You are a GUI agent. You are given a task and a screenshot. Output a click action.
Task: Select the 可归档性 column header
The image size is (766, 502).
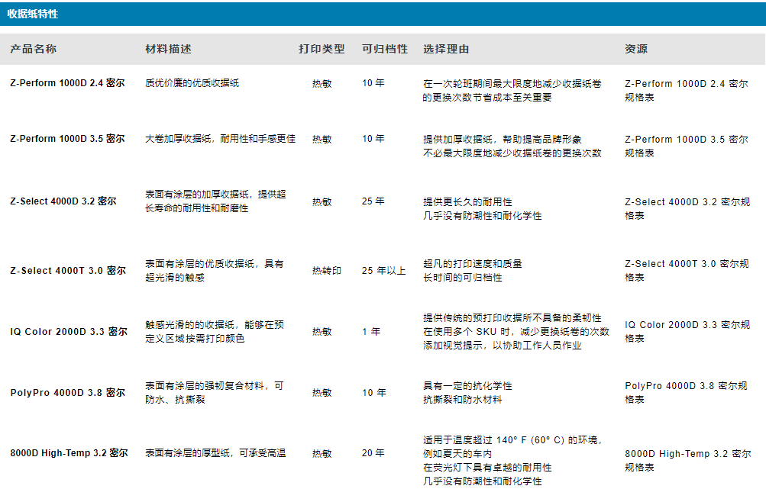pos(385,49)
